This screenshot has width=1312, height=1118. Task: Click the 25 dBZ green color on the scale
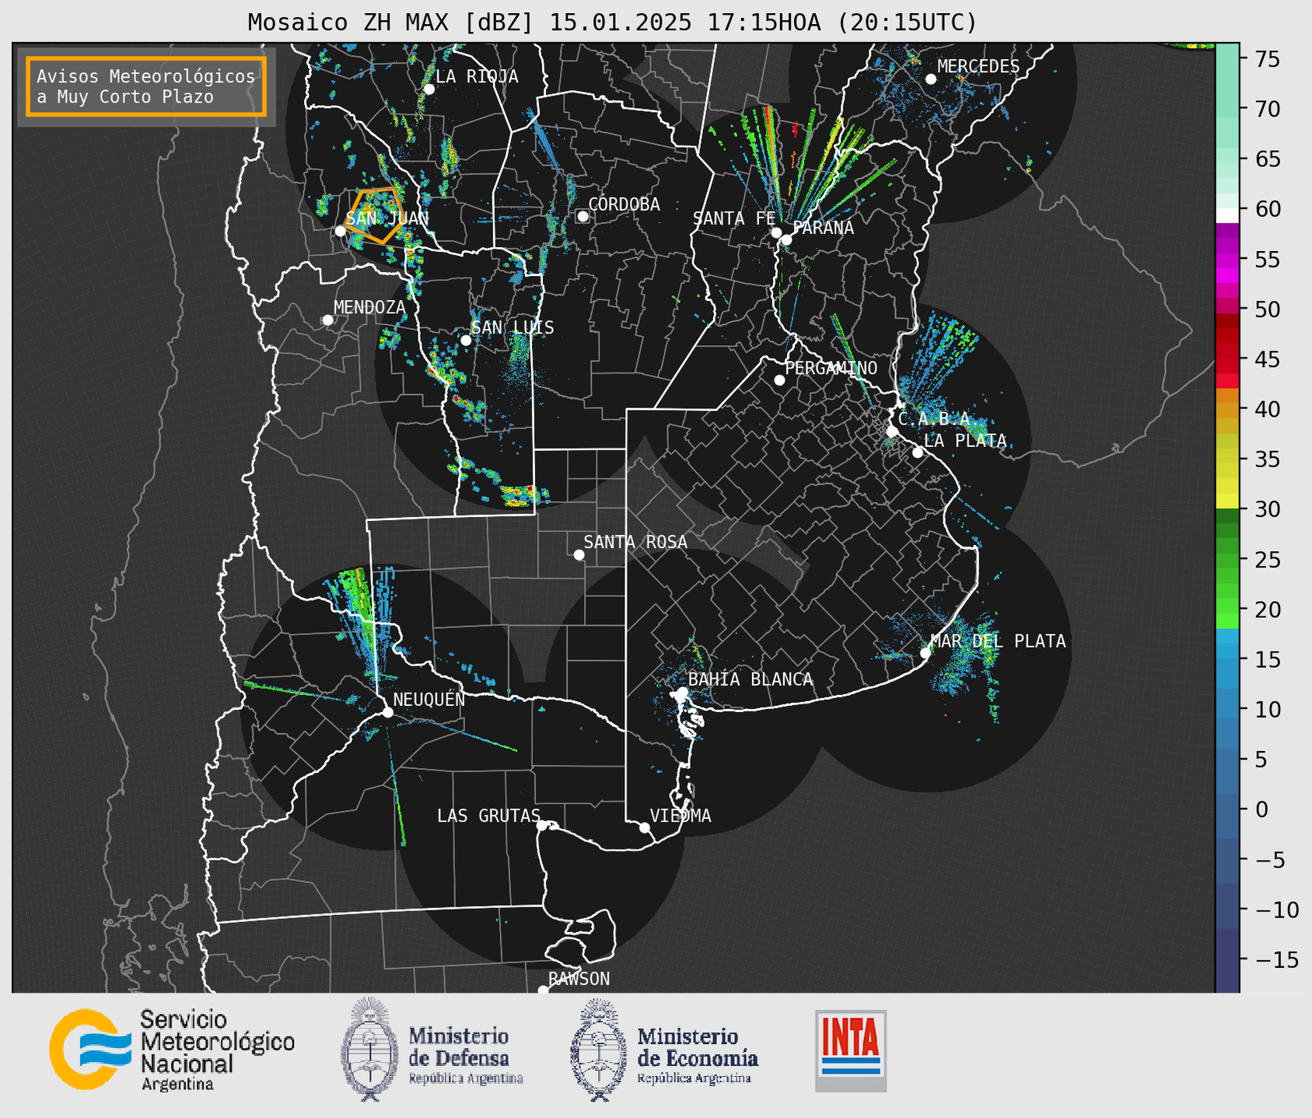click(1226, 559)
